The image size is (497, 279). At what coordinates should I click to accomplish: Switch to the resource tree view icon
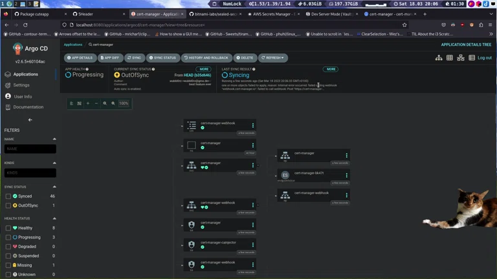439,57
